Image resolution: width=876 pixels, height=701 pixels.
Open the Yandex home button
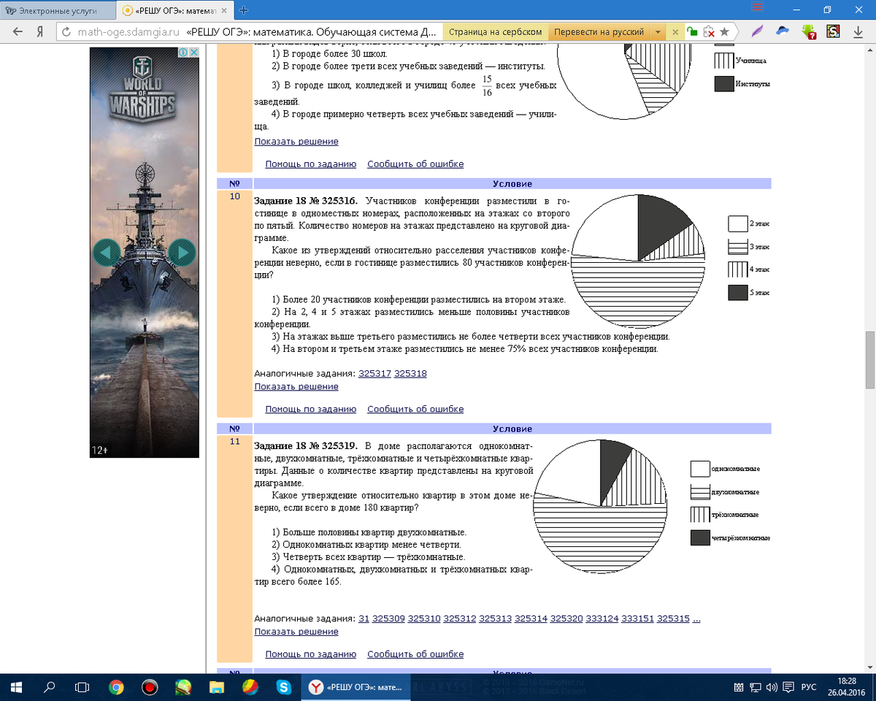click(x=40, y=32)
